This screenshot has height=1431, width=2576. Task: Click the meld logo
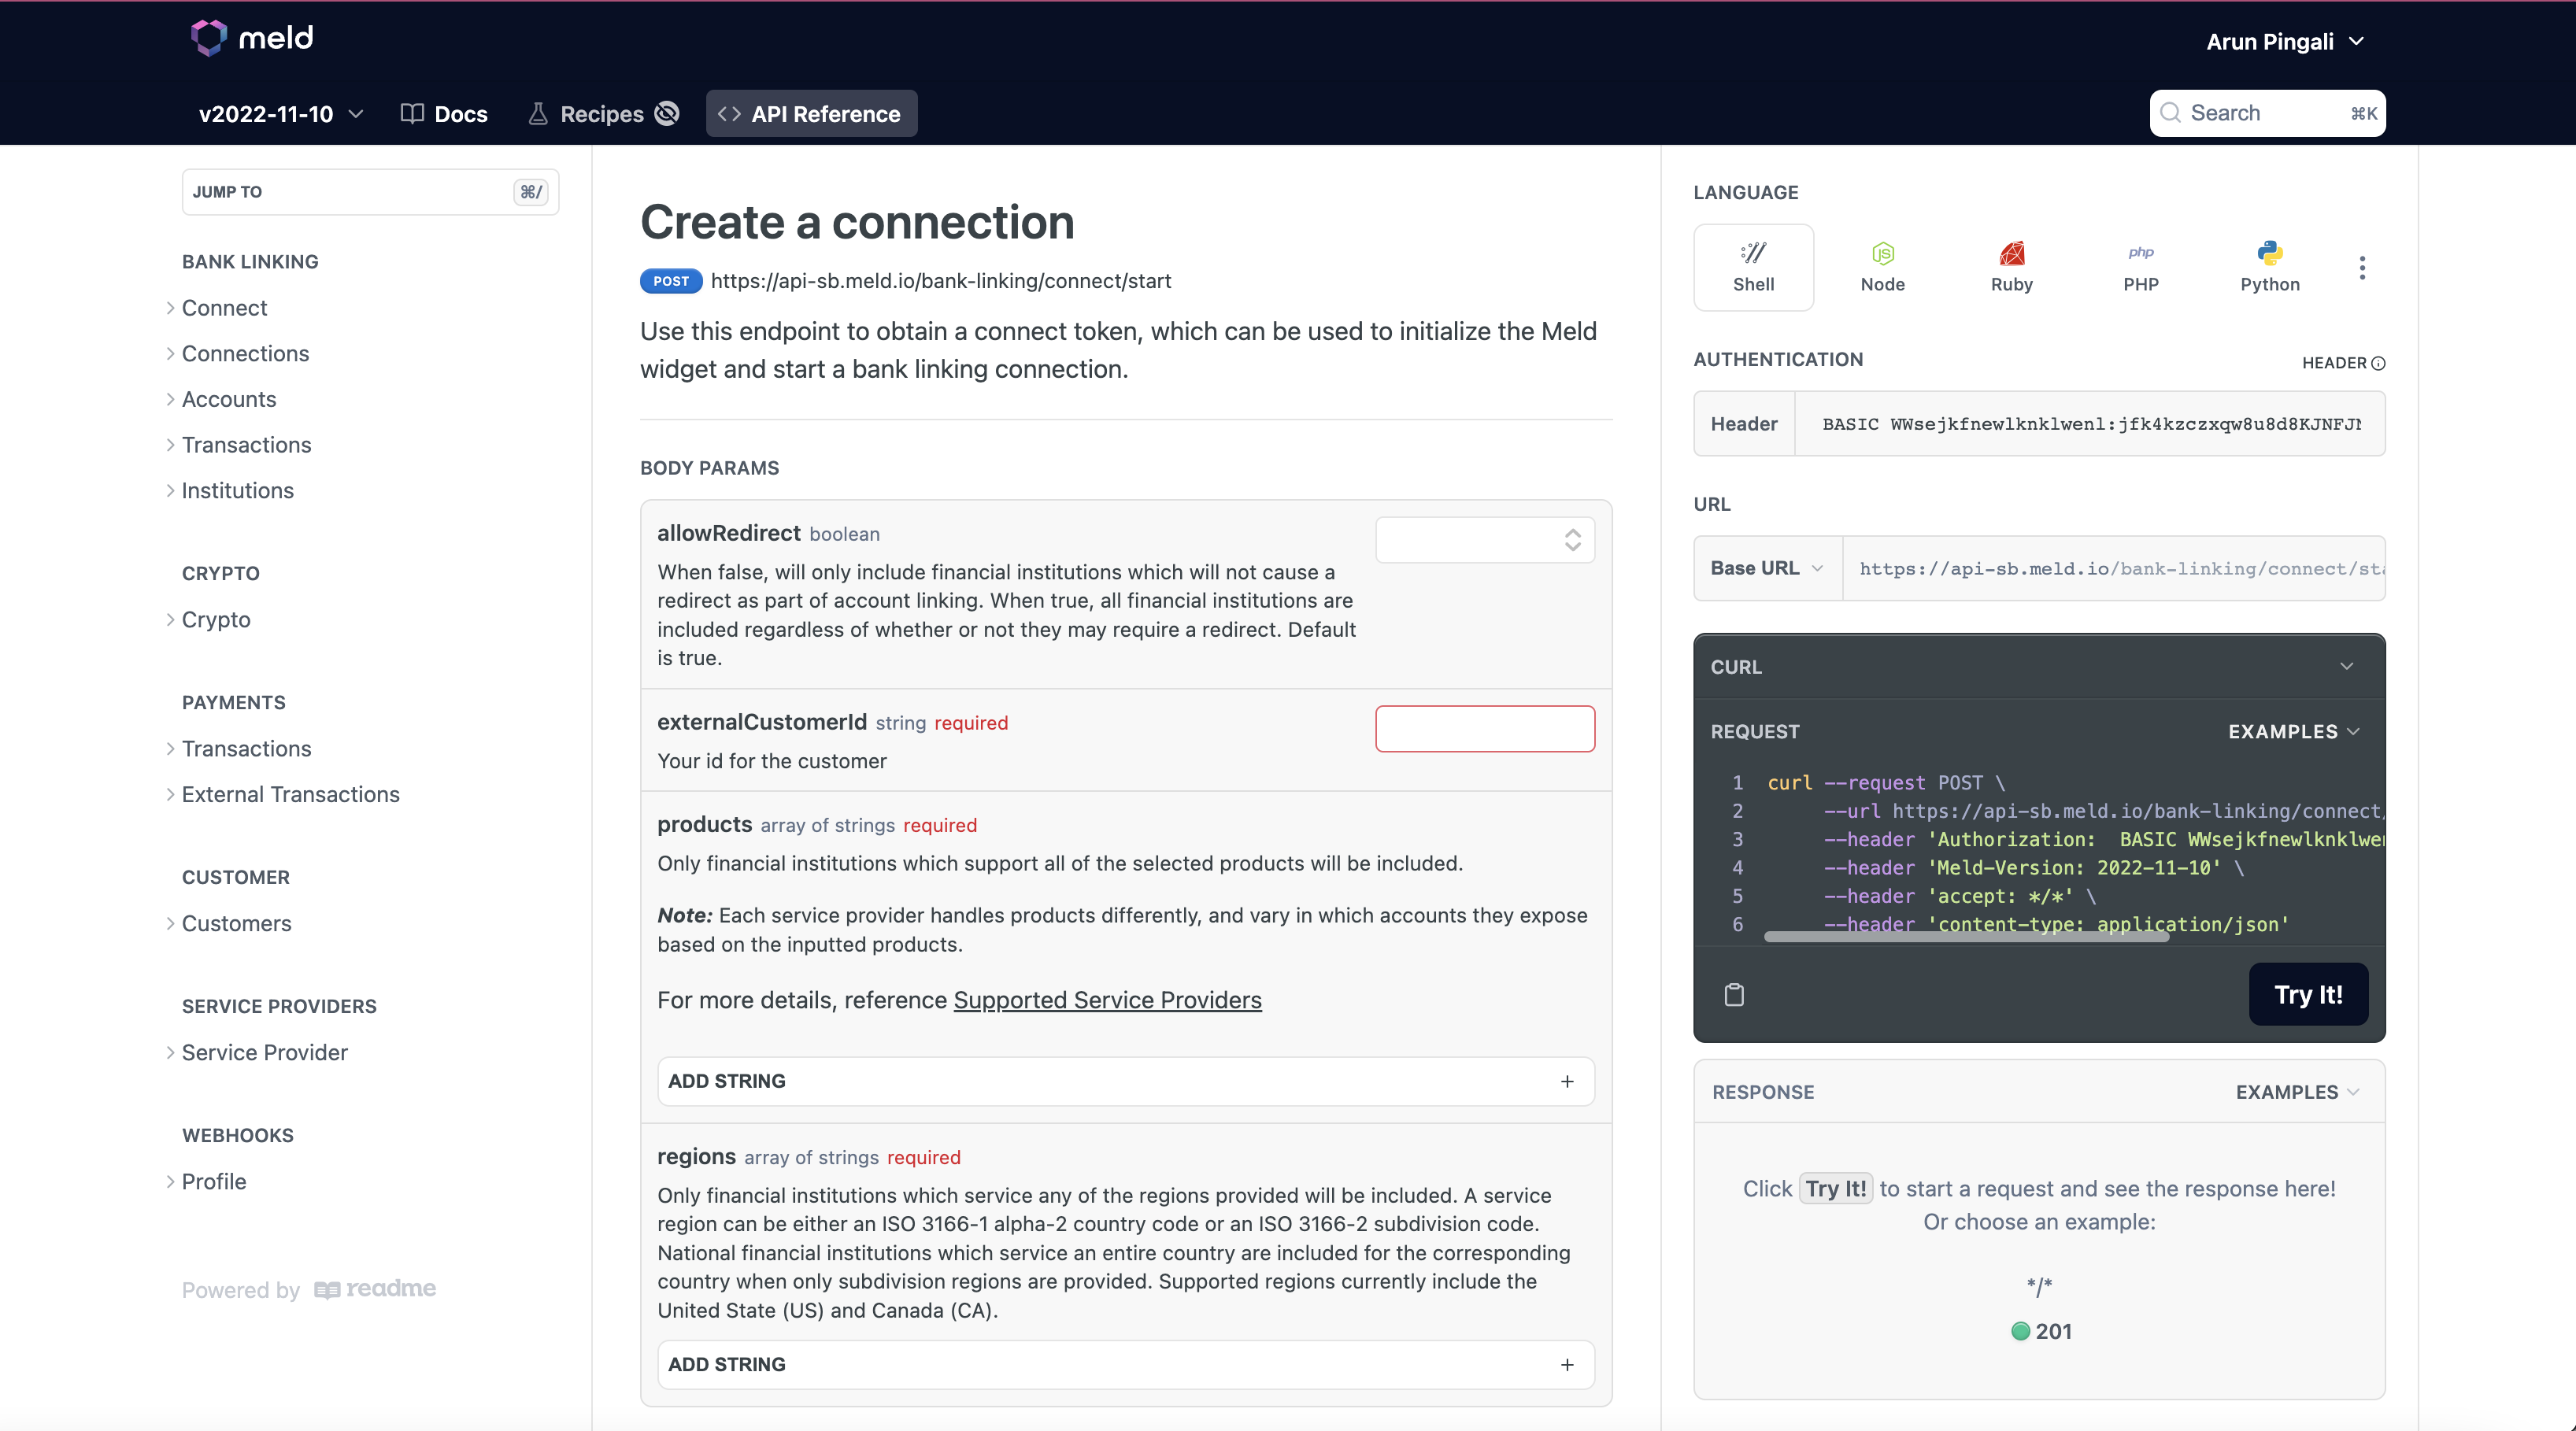pyautogui.click(x=252, y=38)
